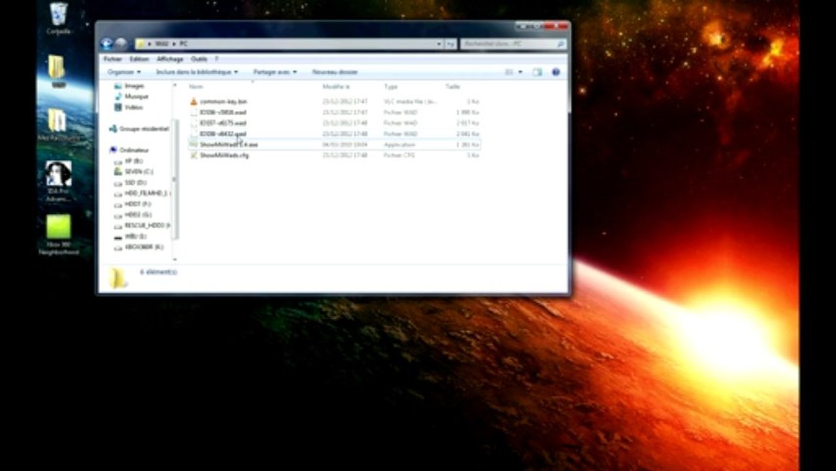Viewport: 836px width, 471px height.
Task: Open the IDA Pro Advanced desktop shortcut
Action: [x=58, y=181]
